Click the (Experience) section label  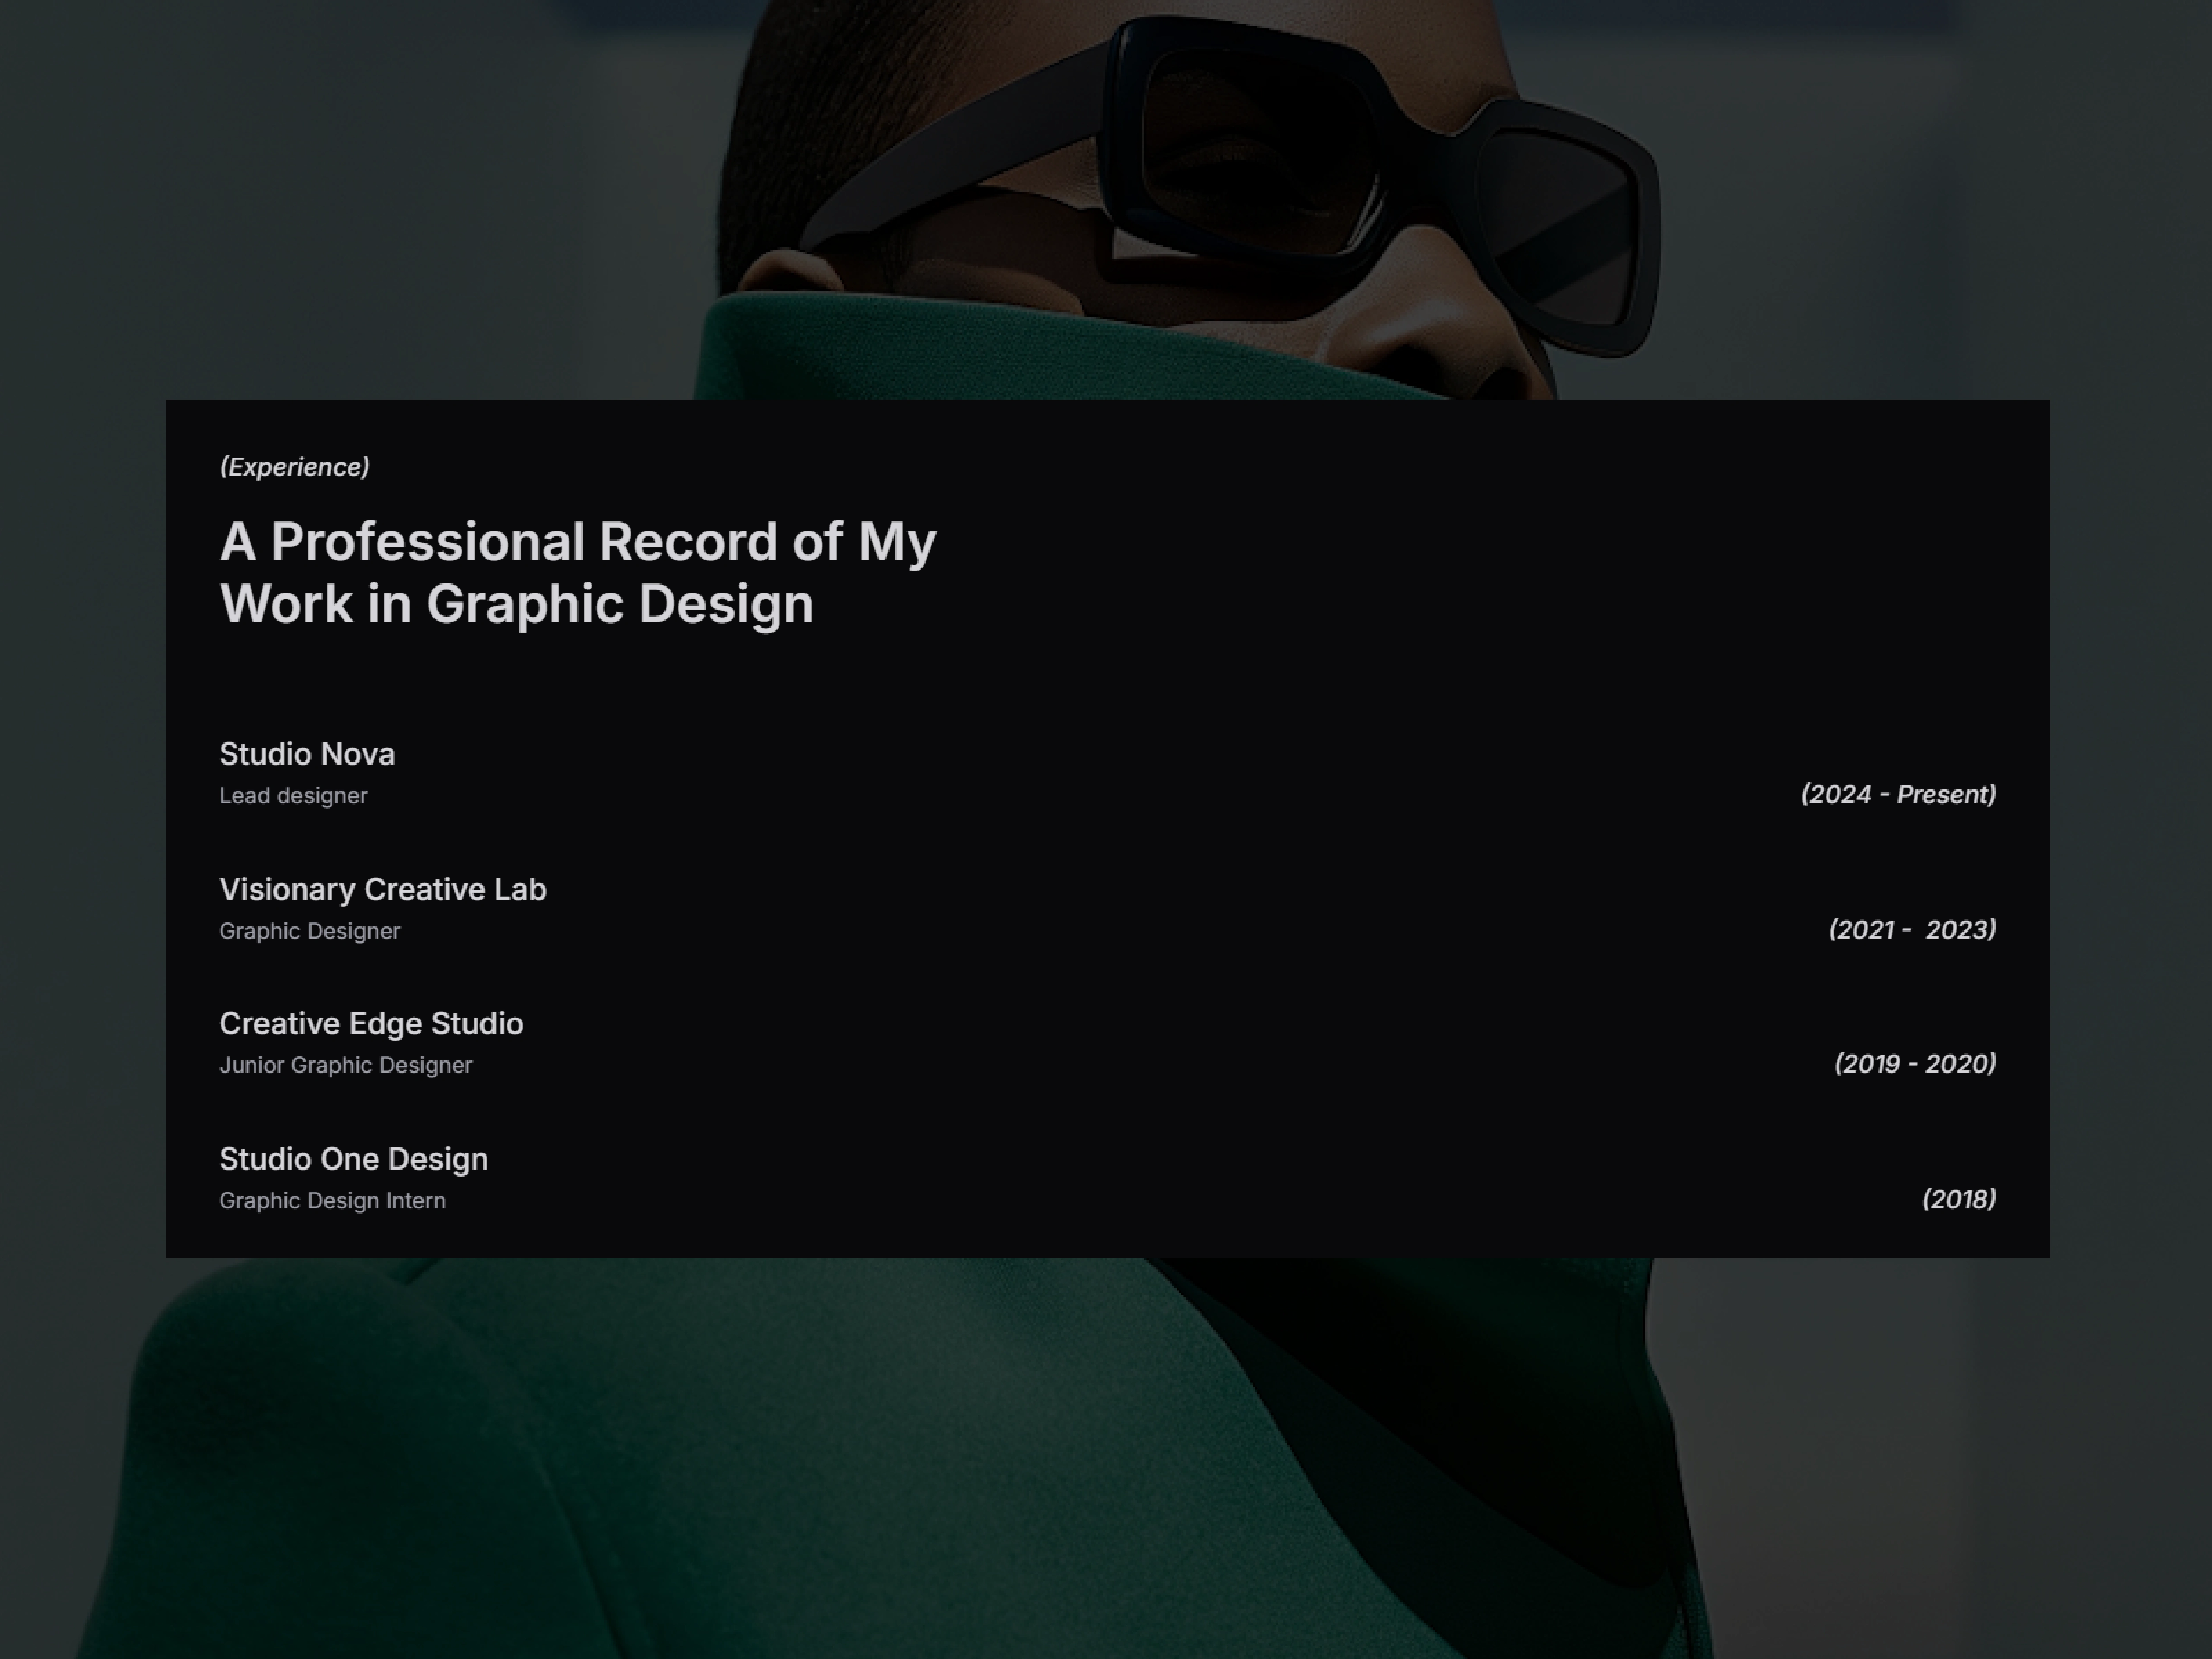294,467
